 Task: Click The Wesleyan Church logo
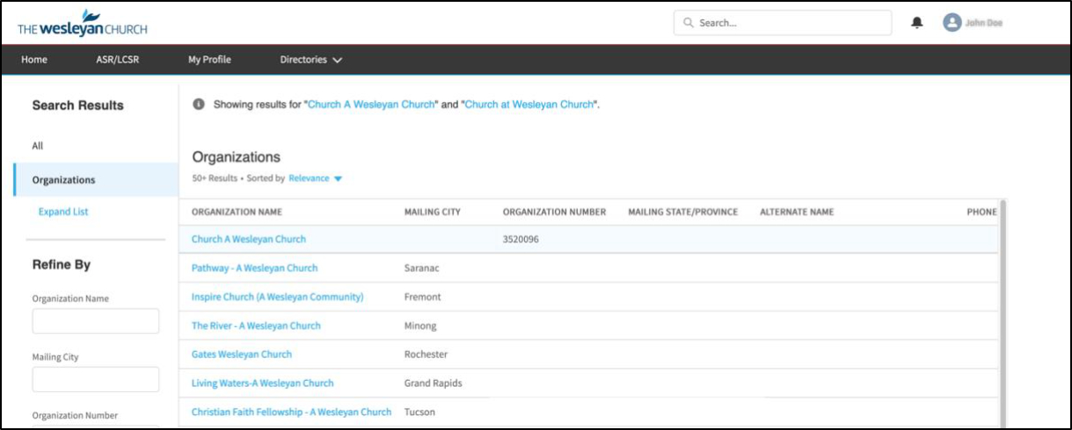83,23
